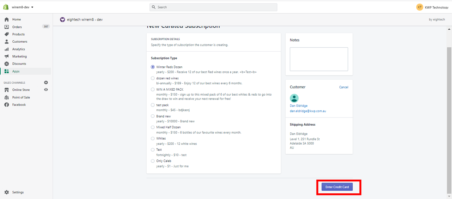
Task: Click the Settings gear icon
Action: click(6, 192)
